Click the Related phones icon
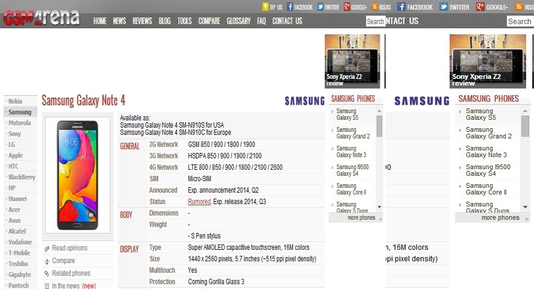Viewport: 534px width, 289px height. click(47, 274)
